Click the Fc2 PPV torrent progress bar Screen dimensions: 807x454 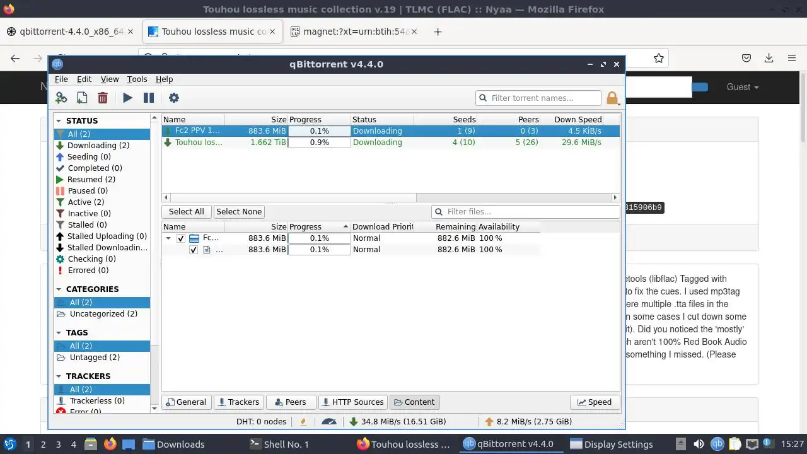pos(319,131)
